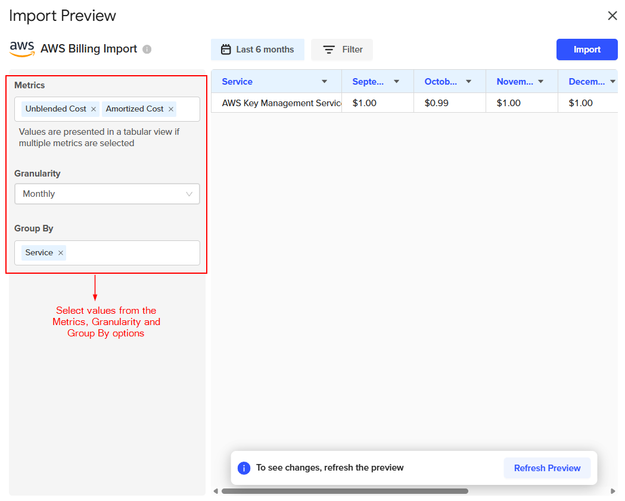The height and width of the screenshot is (501, 625).
Task: Click the info icon beside AWS Billing Import
Action: point(147,50)
